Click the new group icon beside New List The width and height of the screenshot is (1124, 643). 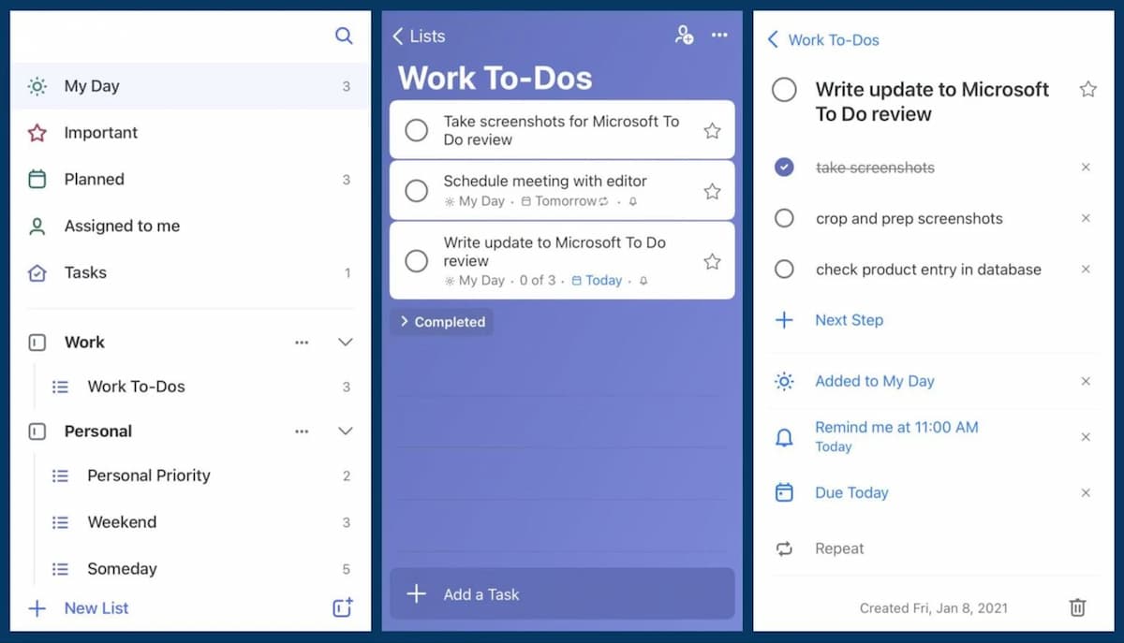(343, 607)
